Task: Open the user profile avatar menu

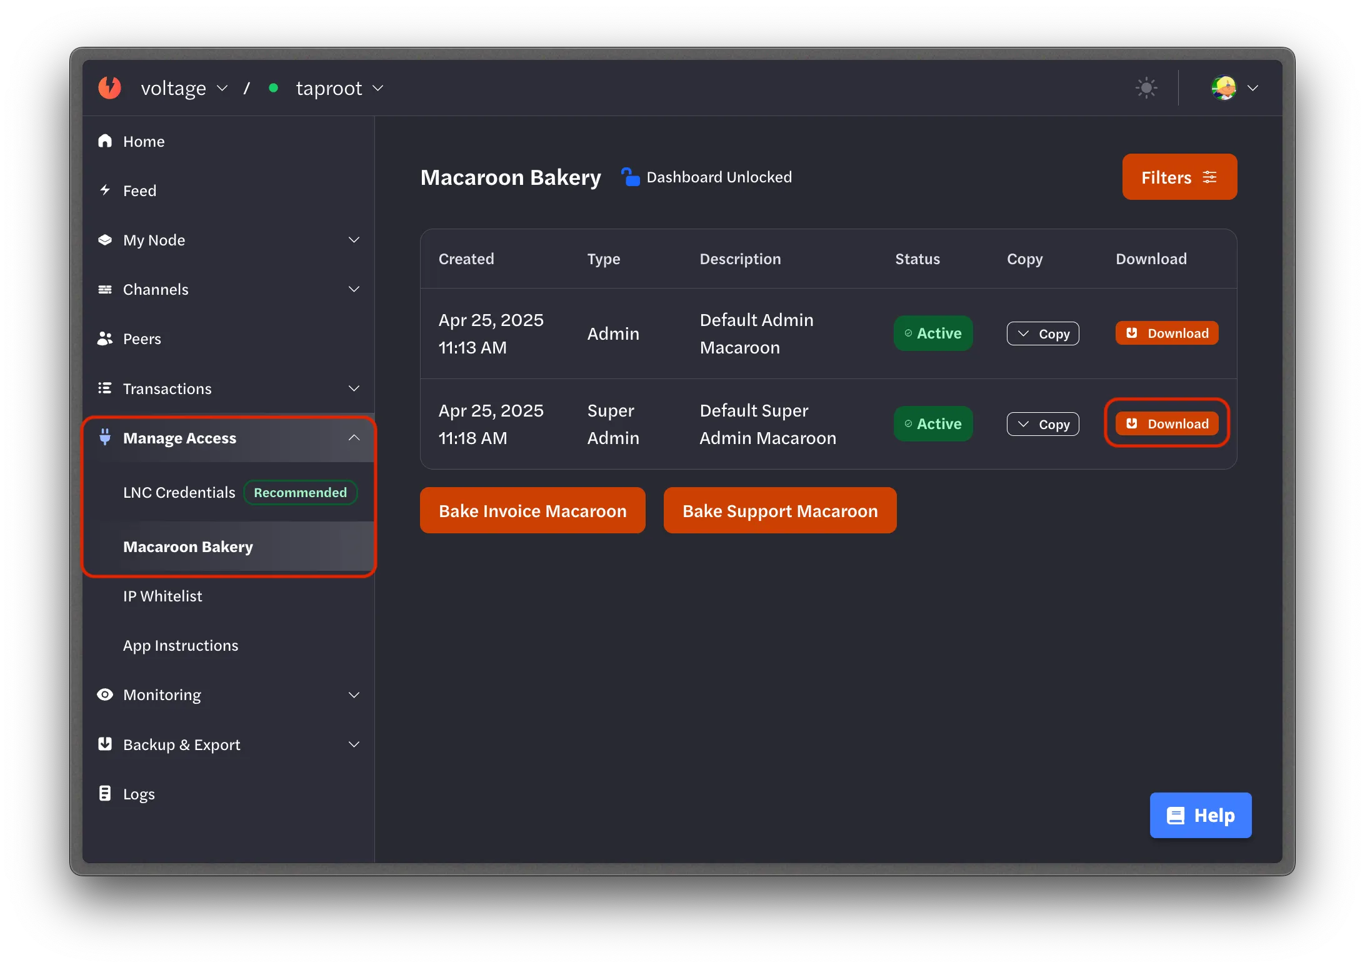Action: (1225, 87)
